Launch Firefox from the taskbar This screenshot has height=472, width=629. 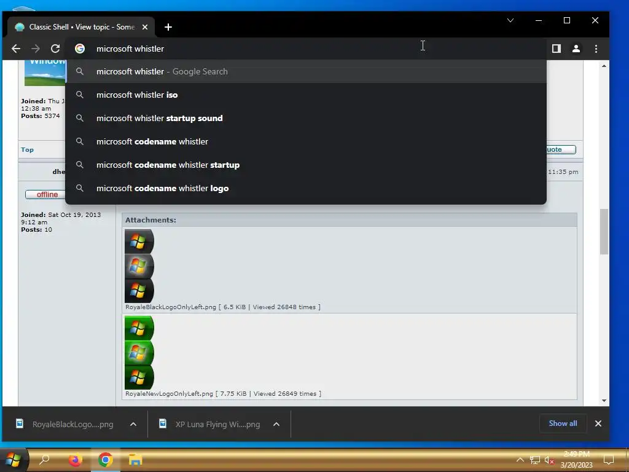tap(75, 460)
